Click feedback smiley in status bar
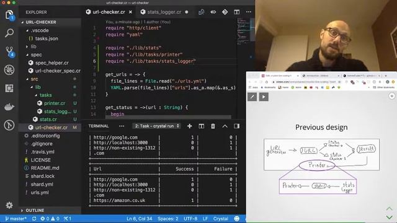The image size is (397, 223). pyautogui.click(x=237, y=219)
